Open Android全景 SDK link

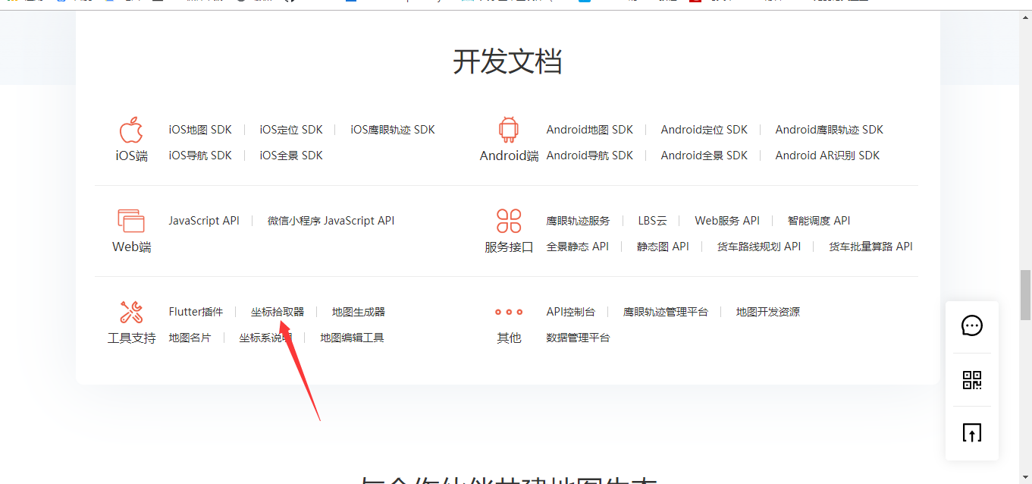click(x=704, y=156)
